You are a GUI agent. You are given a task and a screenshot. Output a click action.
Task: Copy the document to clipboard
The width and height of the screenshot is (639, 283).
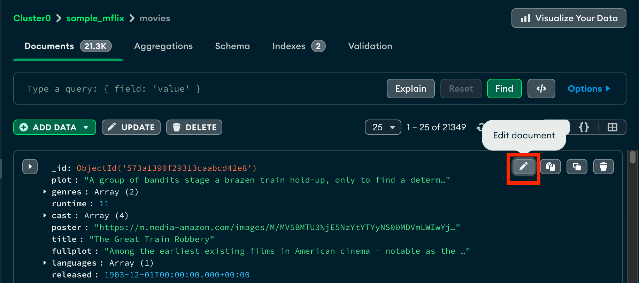[551, 167]
